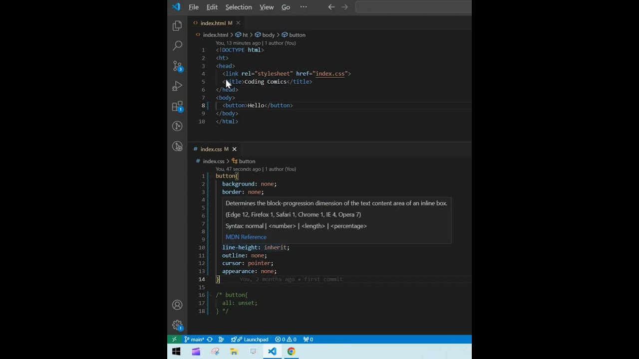Open the MDN Reference link in tooltip
The image size is (639, 359).
tap(246, 237)
